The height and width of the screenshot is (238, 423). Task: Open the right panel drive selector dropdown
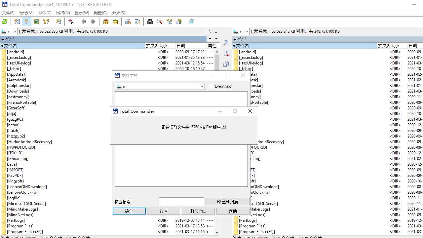coord(247,31)
